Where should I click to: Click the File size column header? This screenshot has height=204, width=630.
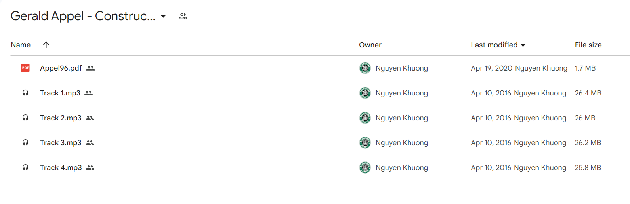click(x=588, y=45)
